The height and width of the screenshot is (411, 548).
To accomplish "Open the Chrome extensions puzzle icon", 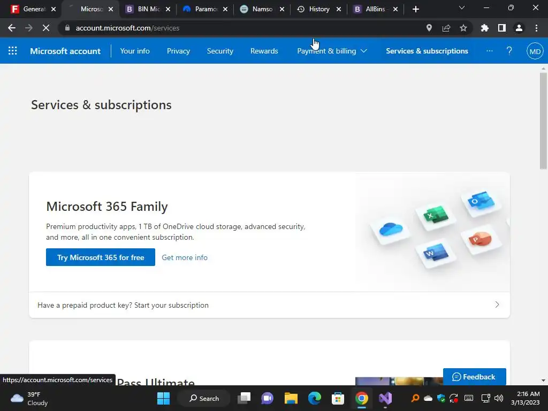I will coord(485,28).
